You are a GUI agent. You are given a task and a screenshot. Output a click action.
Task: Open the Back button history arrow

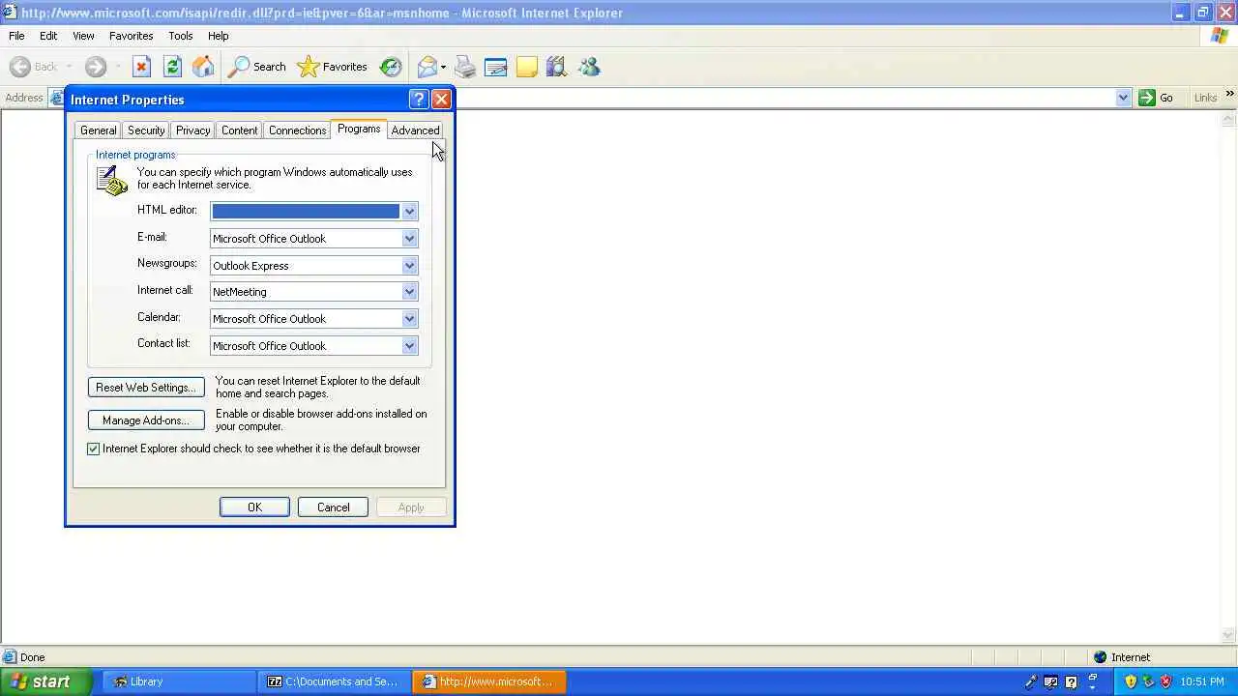(x=70, y=67)
